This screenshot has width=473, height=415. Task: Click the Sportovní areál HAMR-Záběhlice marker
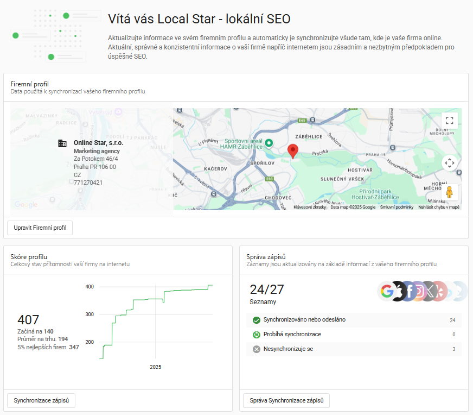(268, 143)
